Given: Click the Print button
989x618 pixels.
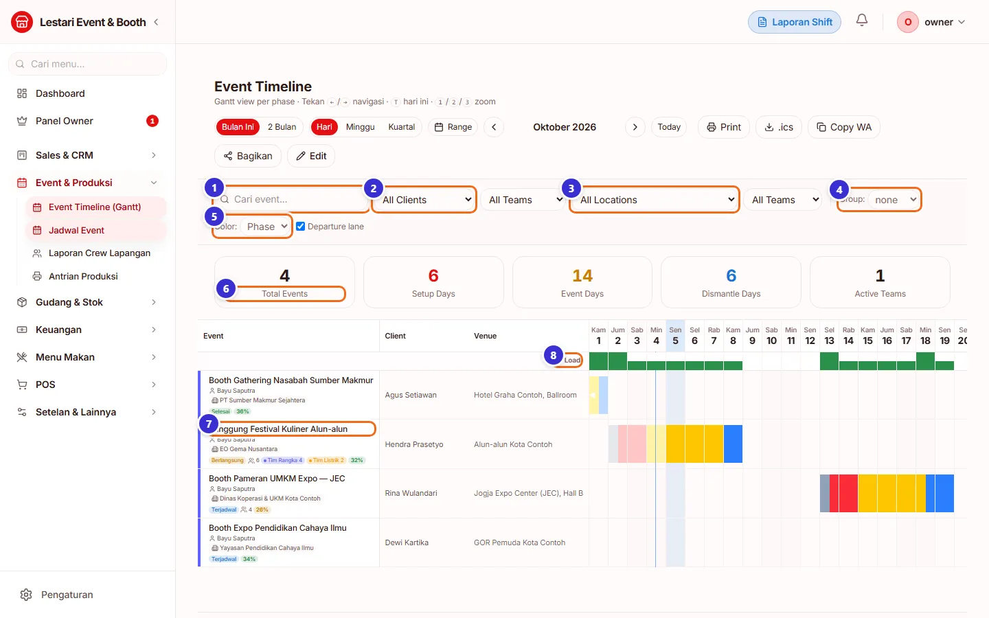Looking at the screenshot, I should [x=724, y=127].
